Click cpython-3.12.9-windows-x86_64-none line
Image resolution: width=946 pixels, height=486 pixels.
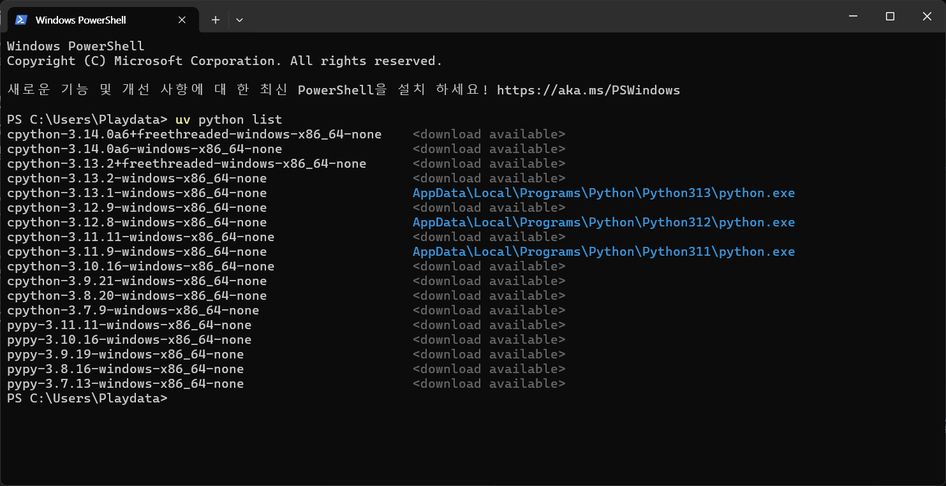(x=137, y=207)
